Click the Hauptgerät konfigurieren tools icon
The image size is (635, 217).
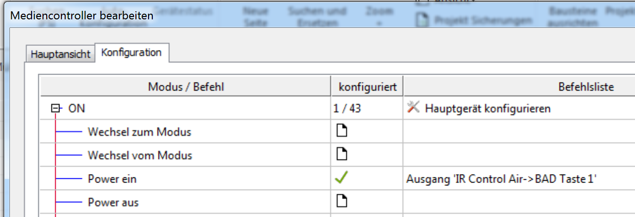coord(413,108)
